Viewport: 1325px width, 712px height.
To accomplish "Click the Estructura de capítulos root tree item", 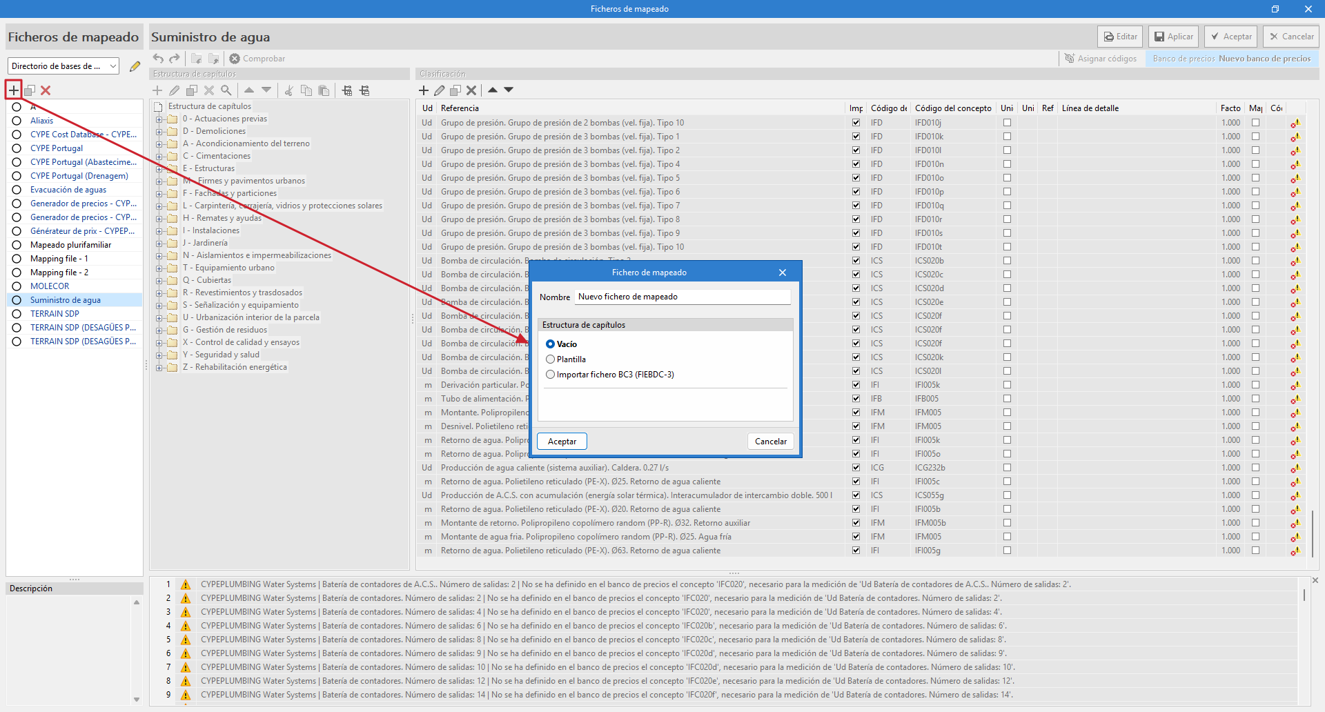I will [x=210, y=106].
